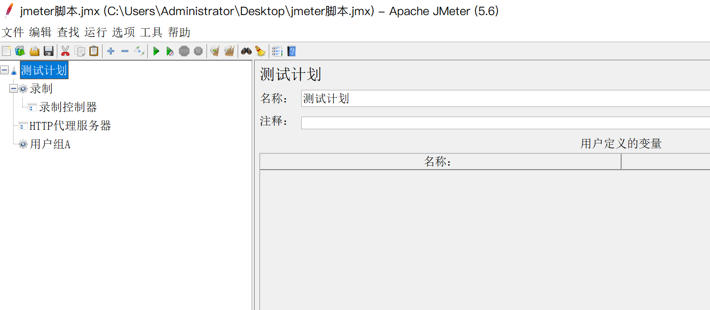This screenshot has height=310, width=710.
Task: Click the Toggle enable/disable icon
Action: (139, 51)
